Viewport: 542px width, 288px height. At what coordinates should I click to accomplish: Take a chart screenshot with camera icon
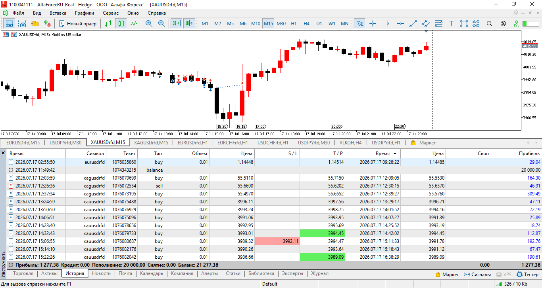22,24
